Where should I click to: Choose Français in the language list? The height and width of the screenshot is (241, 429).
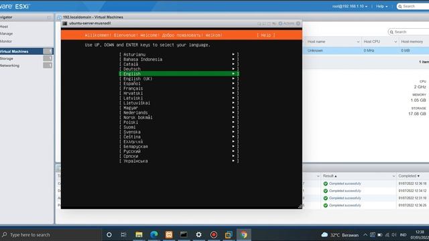point(179,88)
